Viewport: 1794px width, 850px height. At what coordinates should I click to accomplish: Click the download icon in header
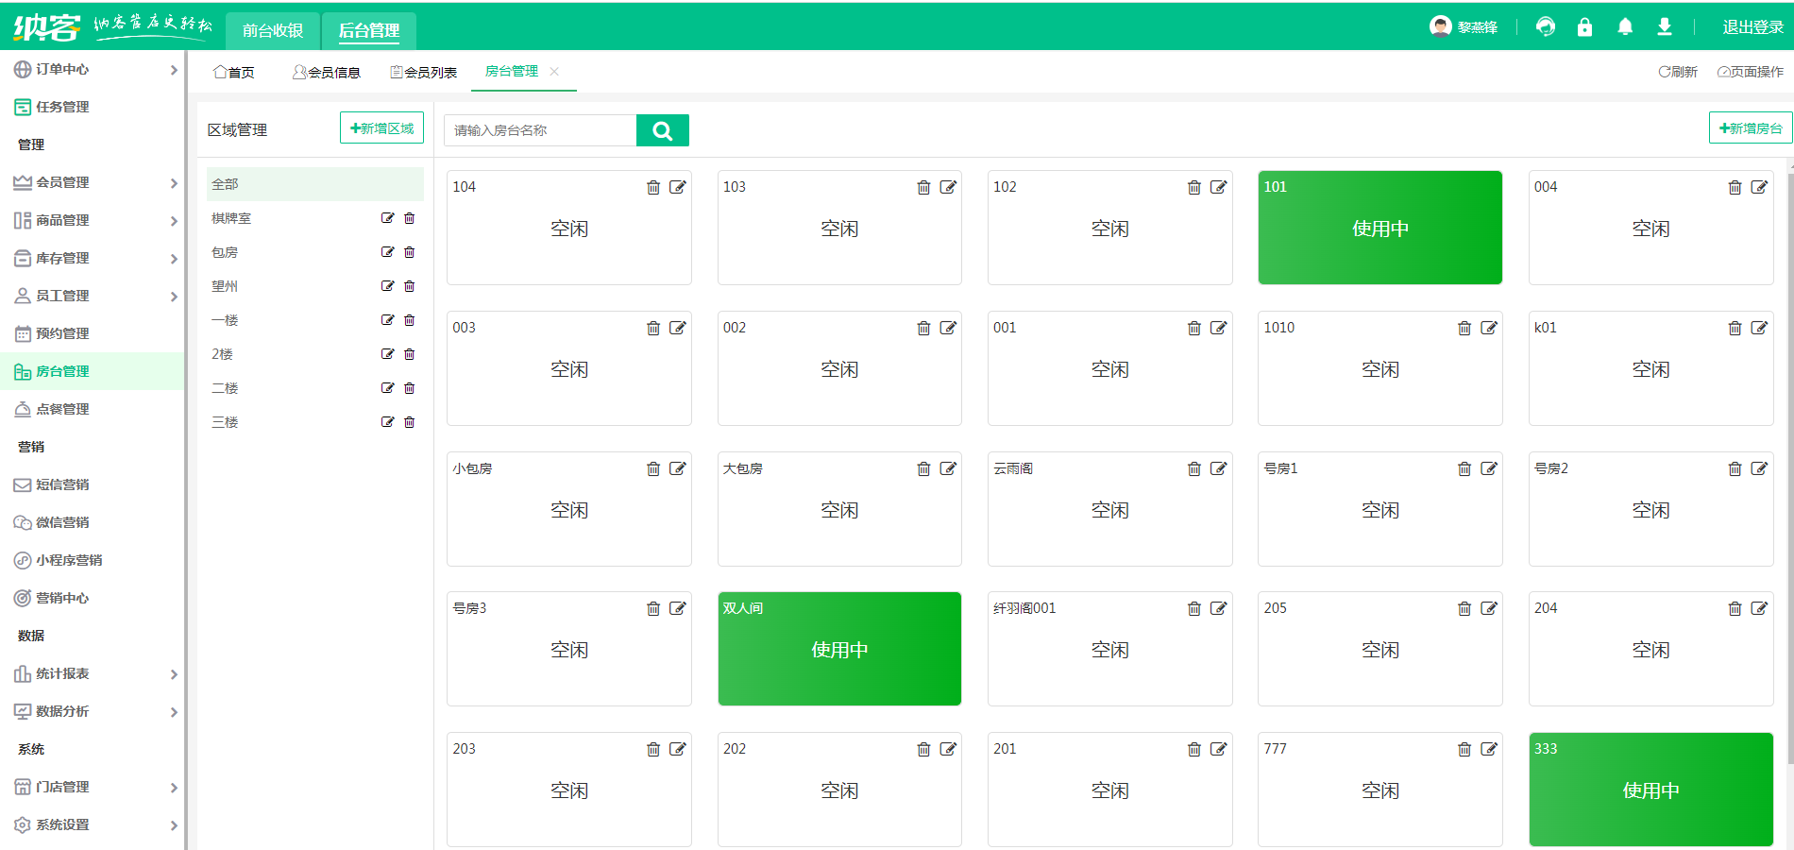coord(1665,27)
